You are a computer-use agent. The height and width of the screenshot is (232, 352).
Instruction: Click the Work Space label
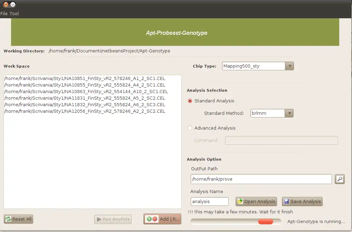[x=17, y=66]
